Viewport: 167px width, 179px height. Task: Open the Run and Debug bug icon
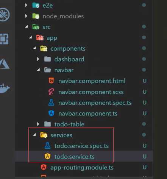[5, 14]
